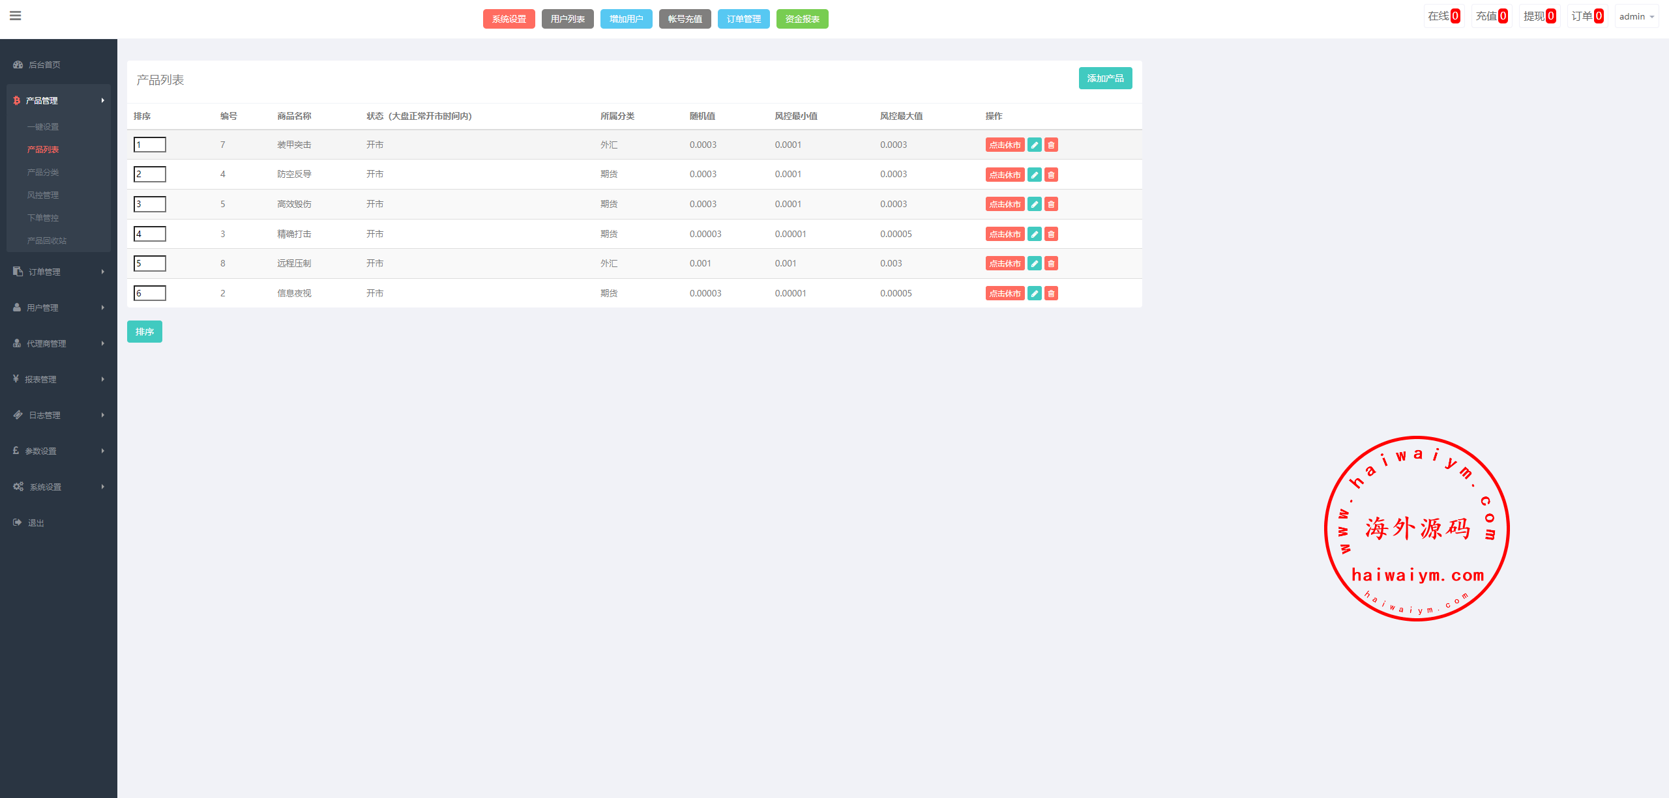
Task: Click the 退出 logout icon in sidebar
Action: tap(18, 522)
